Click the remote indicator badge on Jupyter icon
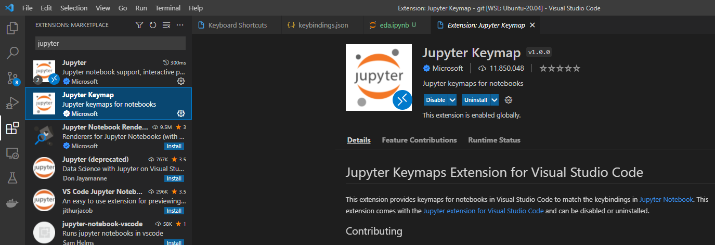715x245 pixels. point(55,79)
